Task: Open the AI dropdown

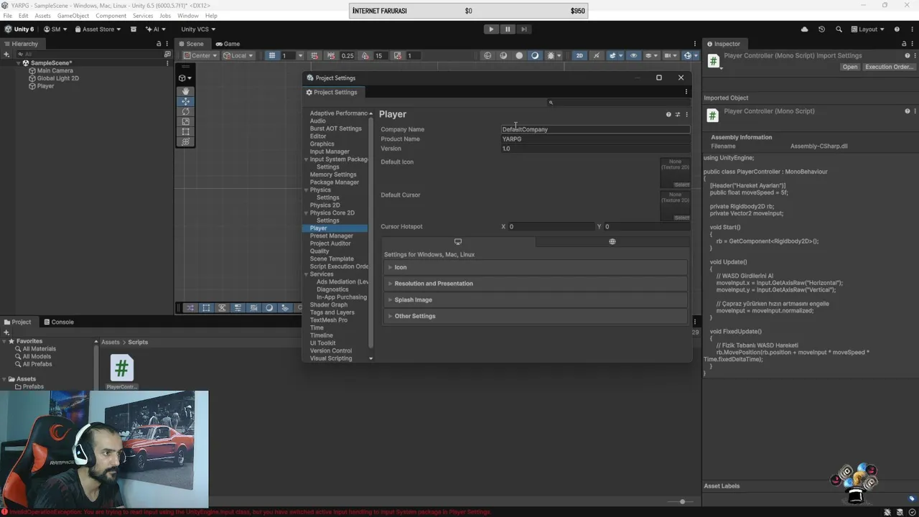Action: tap(155, 29)
